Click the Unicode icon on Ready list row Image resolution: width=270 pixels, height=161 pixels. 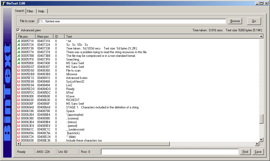click(19, 89)
